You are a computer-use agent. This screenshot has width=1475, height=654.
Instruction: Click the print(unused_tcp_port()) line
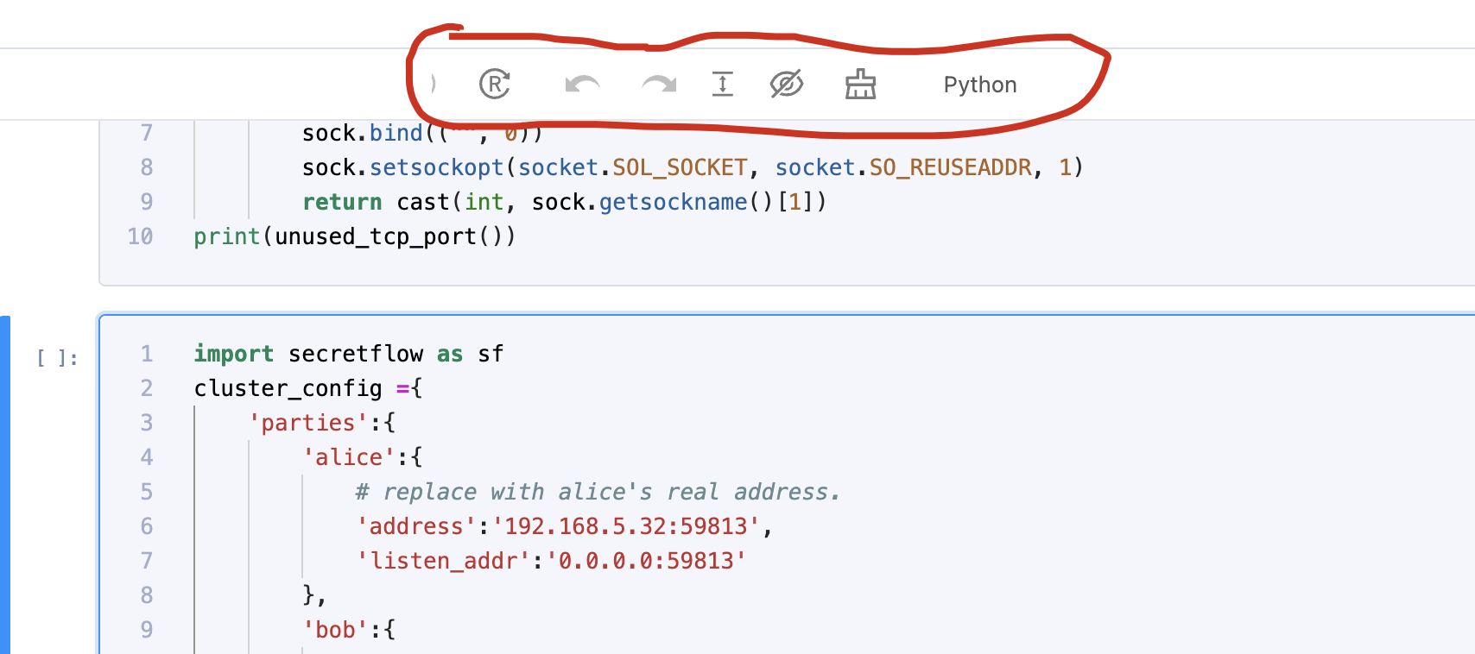(354, 236)
